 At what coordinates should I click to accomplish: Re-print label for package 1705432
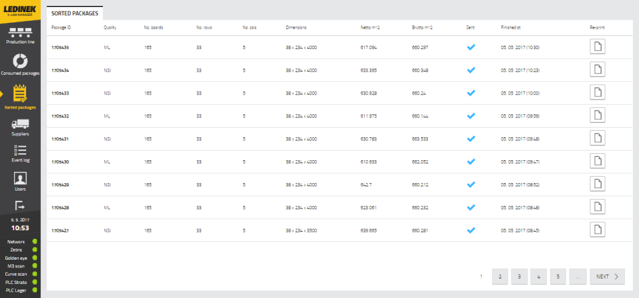click(597, 115)
